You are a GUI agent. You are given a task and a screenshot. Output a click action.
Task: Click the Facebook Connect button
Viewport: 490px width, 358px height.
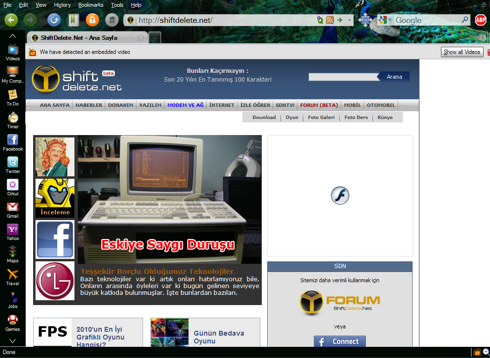(x=340, y=341)
